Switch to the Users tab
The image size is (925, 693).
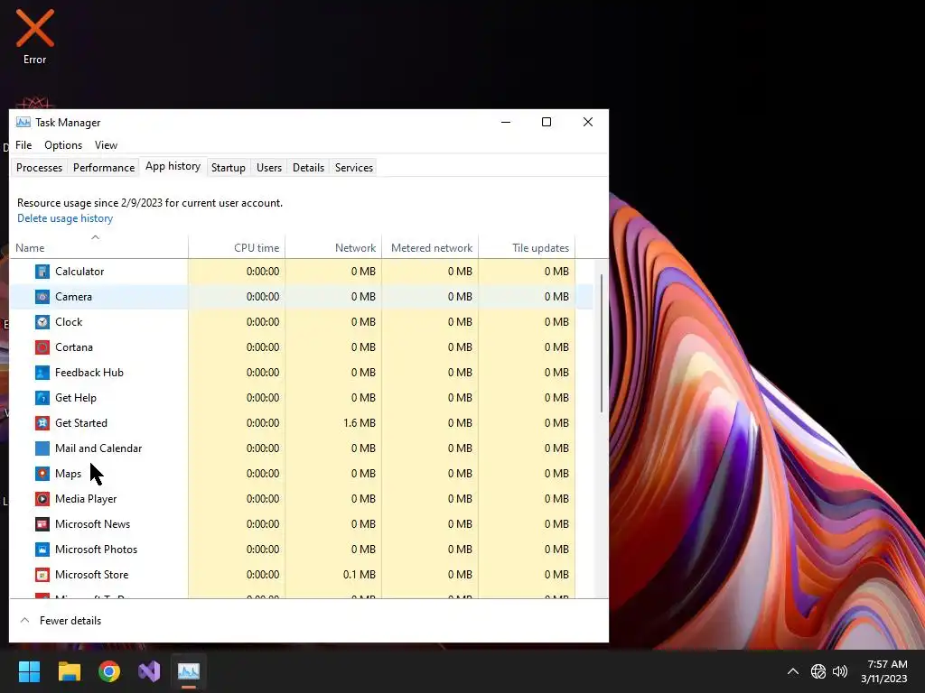coord(269,167)
